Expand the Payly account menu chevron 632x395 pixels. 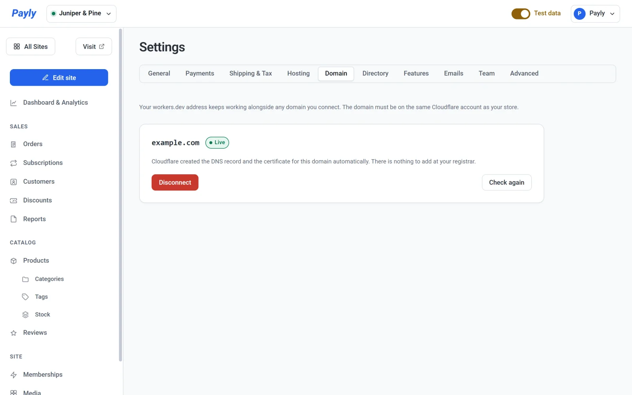tap(612, 13)
